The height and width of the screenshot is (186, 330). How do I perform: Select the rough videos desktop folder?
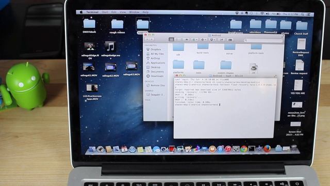pyautogui.click(x=117, y=26)
